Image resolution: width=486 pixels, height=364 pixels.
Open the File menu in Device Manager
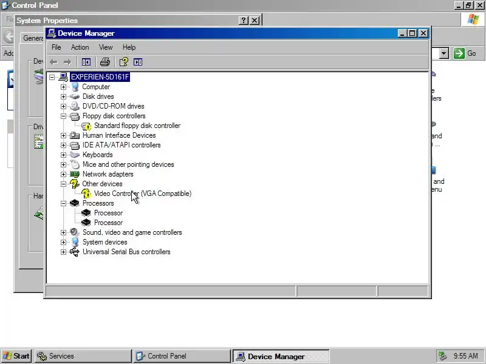pos(56,47)
